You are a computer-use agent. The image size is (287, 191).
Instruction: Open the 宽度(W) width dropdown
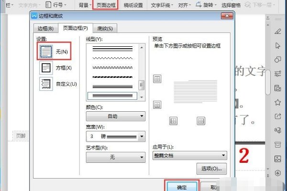tap(116, 137)
